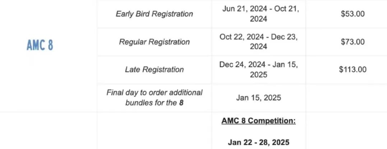Click the Jun 21 to Oct 21 date range
Viewport: 387px width, 149px height.
(x=258, y=14)
